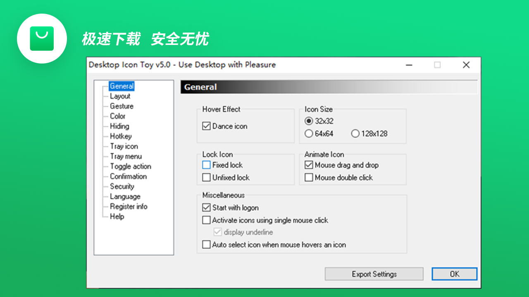Click the Lock Icon group label
This screenshot has height=297, width=529.
pyautogui.click(x=217, y=154)
